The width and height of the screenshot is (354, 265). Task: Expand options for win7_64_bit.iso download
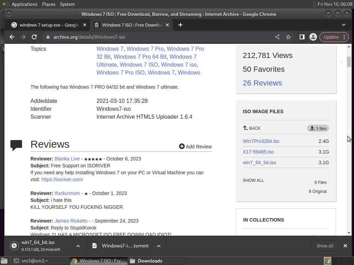(x=78, y=246)
